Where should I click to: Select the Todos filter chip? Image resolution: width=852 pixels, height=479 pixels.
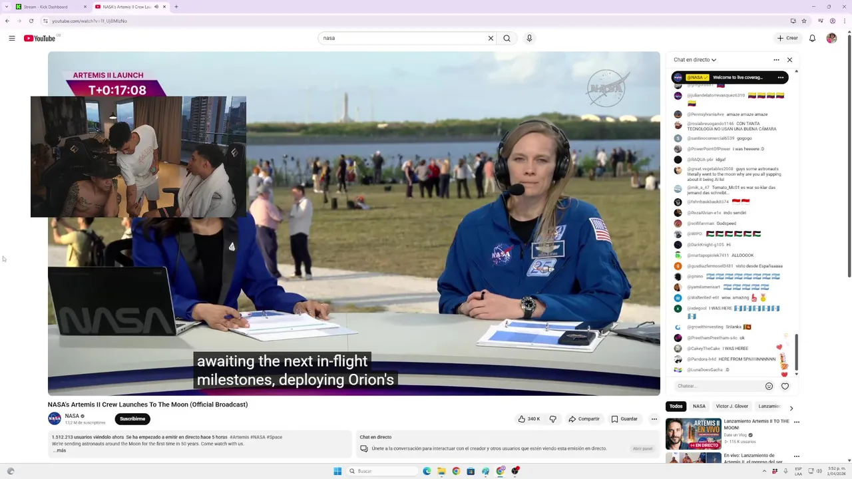click(x=676, y=406)
